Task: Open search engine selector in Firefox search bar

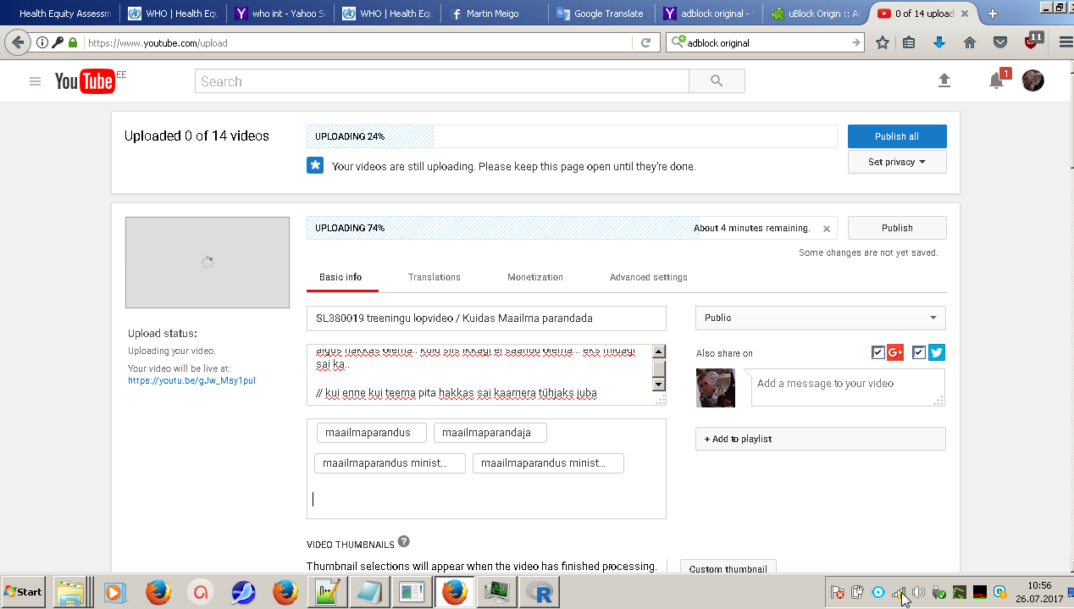Action: (x=678, y=42)
